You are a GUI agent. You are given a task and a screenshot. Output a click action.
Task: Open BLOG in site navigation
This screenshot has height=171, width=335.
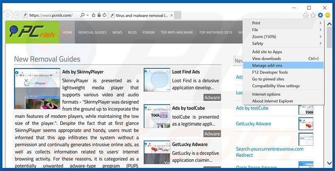coord(132,33)
